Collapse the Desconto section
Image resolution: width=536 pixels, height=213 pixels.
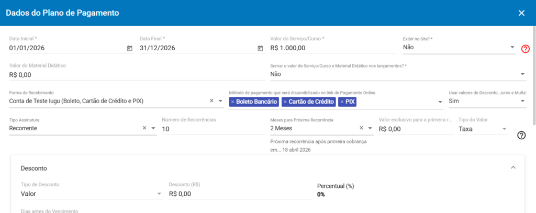coord(513,168)
